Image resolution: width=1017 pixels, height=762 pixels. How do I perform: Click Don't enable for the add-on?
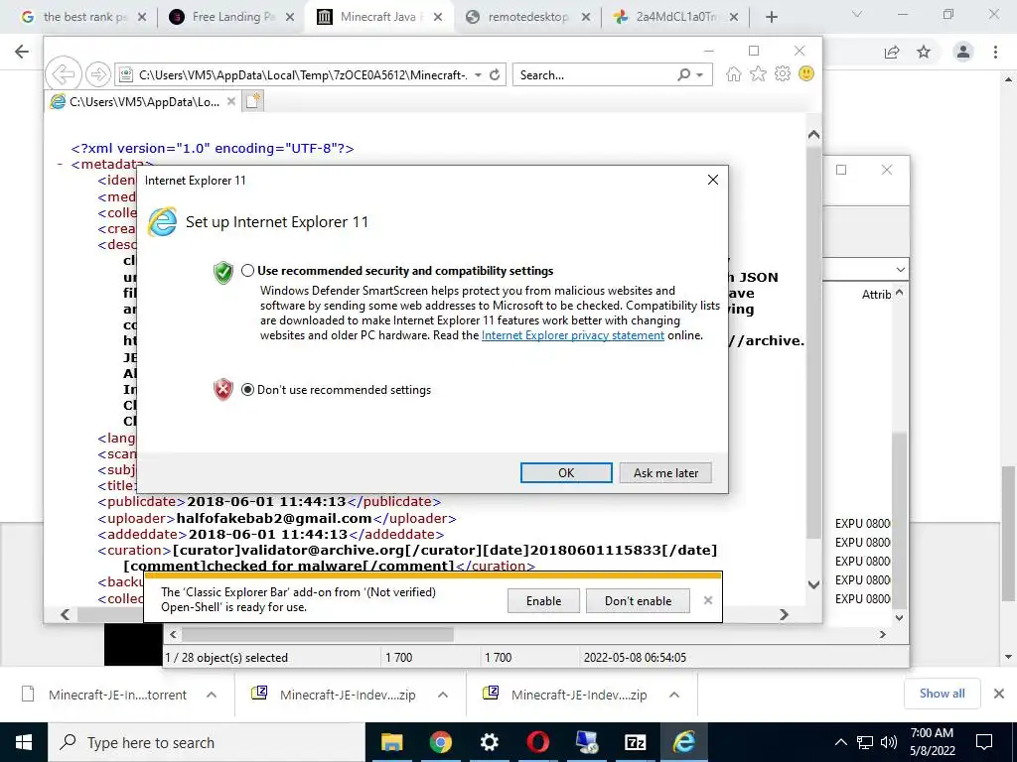[x=639, y=600]
